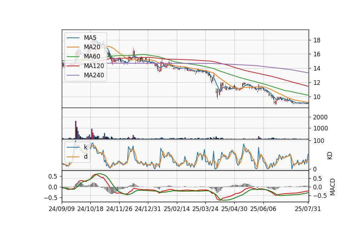Click the 25/03/24 date tick label

point(205,209)
